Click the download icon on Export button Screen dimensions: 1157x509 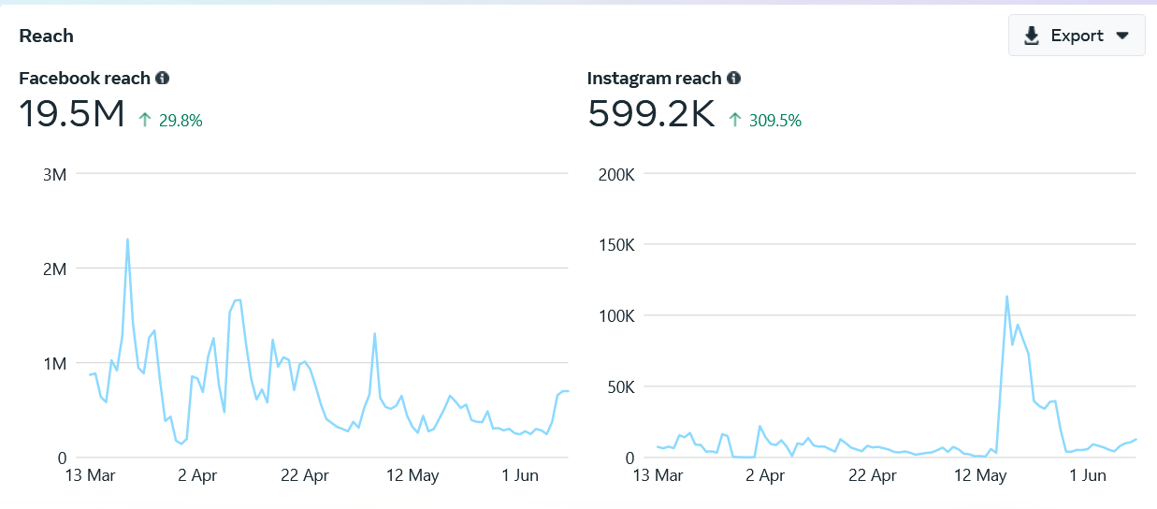[1032, 36]
